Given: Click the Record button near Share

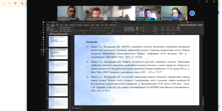Looking at the screenshot, I should 183,25.
